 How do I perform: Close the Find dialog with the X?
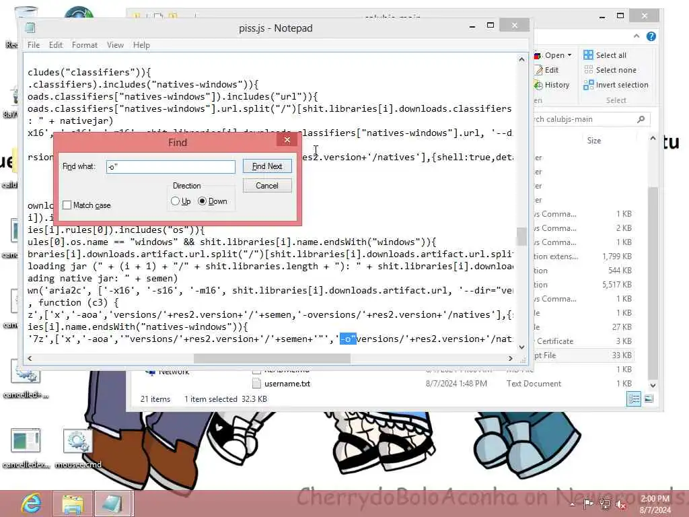[x=287, y=140]
